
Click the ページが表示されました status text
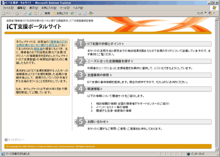tap(17, 154)
